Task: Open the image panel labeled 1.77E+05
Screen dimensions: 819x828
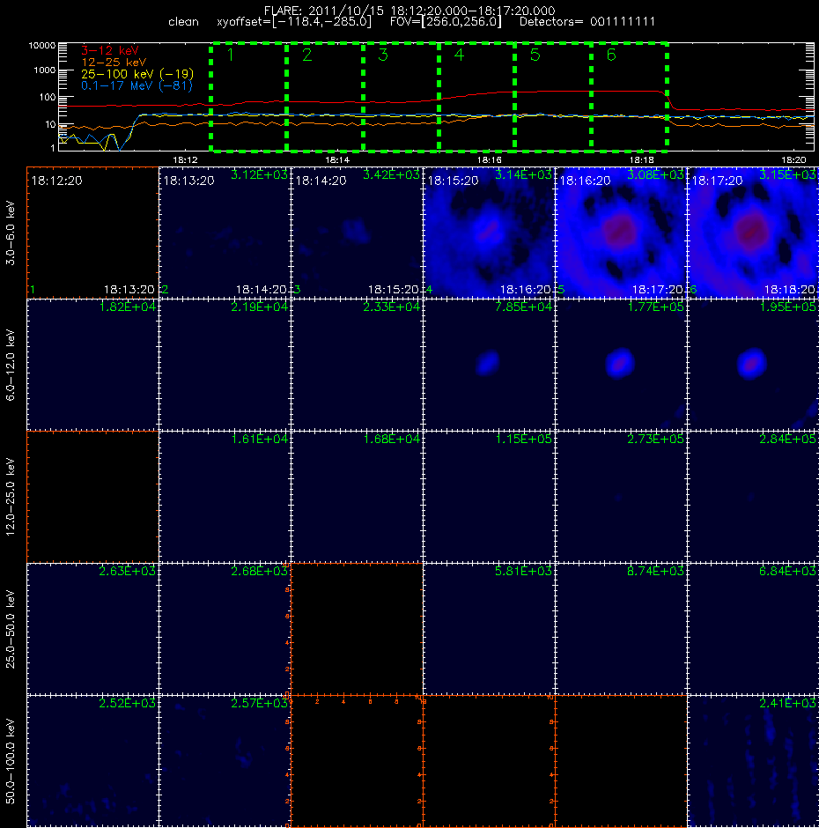Action: (x=621, y=365)
